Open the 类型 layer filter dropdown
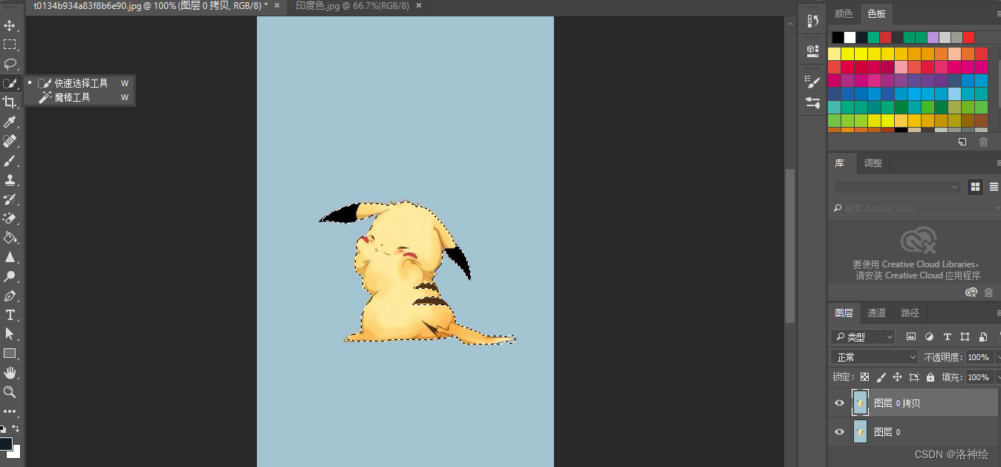This screenshot has width=1001, height=467. (x=863, y=337)
